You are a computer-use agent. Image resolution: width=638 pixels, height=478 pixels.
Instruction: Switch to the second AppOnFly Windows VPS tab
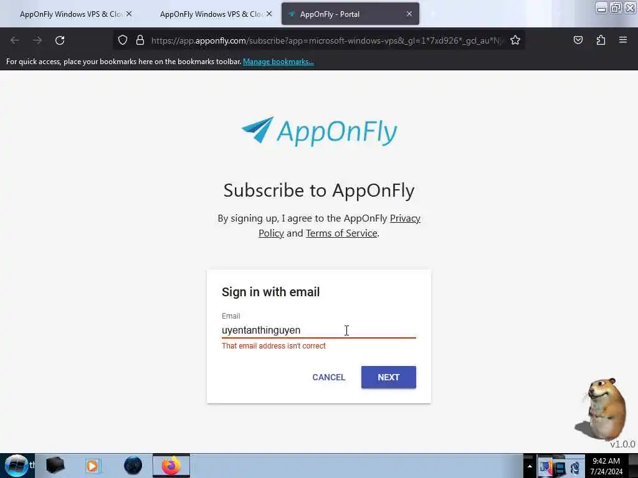(x=211, y=14)
